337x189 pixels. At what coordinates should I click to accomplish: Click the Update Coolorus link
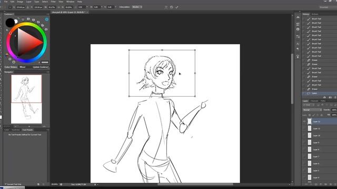tap(41, 67)
